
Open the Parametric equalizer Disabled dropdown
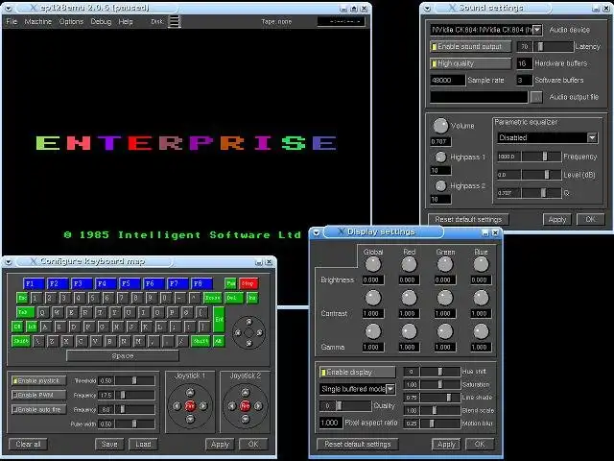click(x=592, y=137)
